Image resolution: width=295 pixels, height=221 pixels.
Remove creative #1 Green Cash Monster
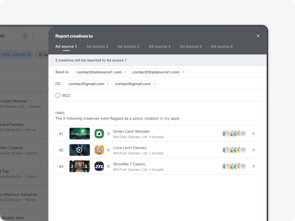(x=254, y=134)
